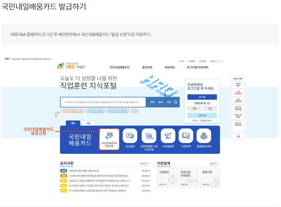
Task: Open the 기간 search filter
Action: [x=169, y=102]
